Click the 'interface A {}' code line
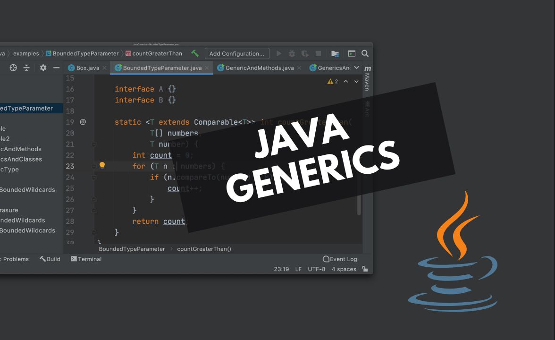The image size is (555, 340). [x=145, y=89]
